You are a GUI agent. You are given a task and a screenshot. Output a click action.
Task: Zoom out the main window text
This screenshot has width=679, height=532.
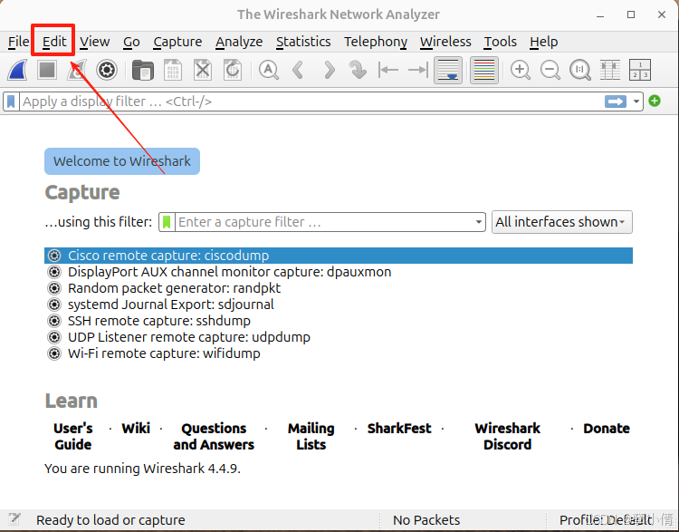[550, 70]
